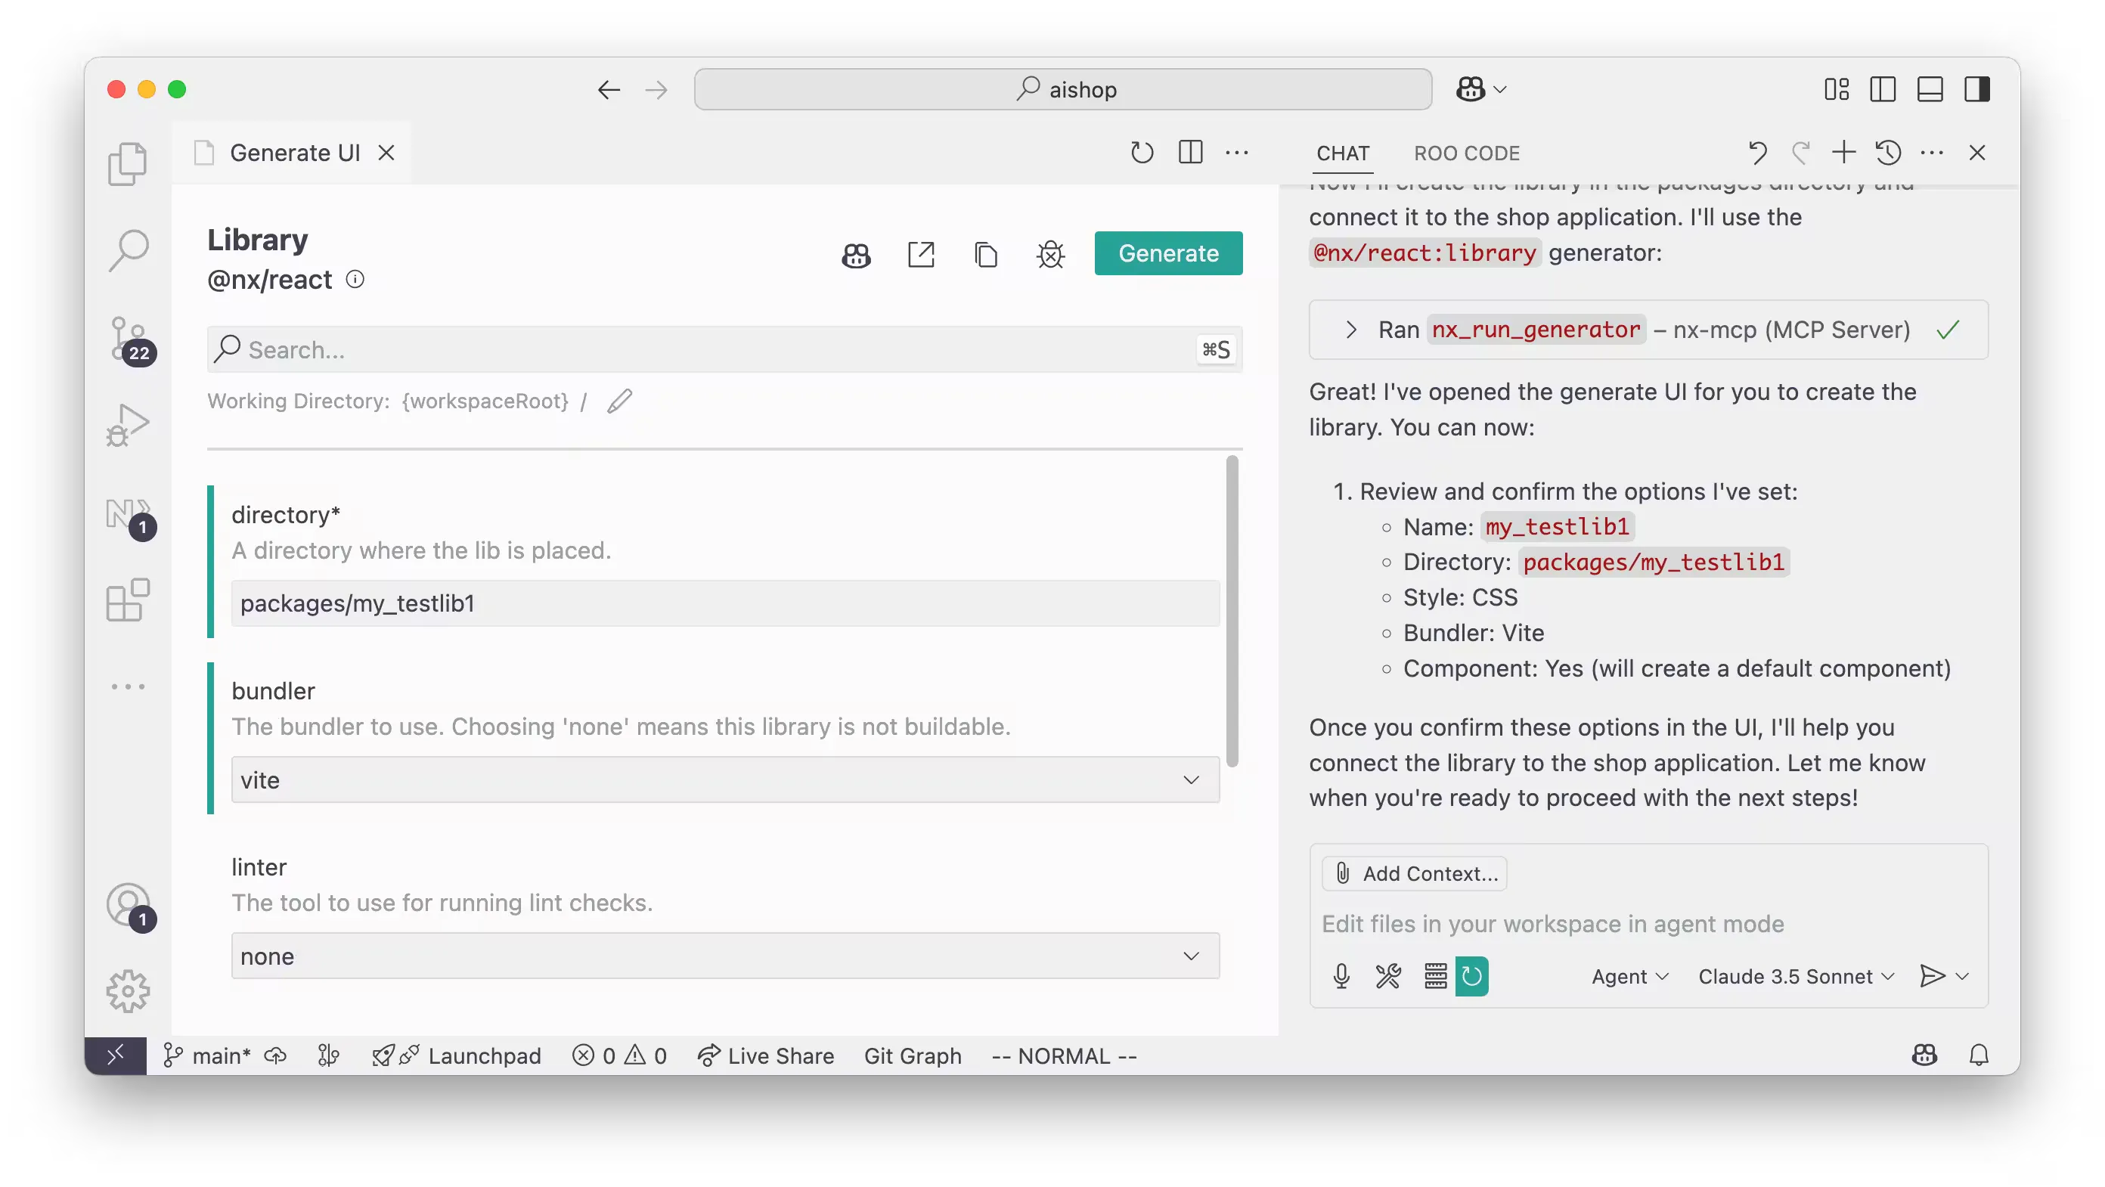Image resolution: width=2105 pixels, height=1187 pixels.
Task: Select the Generate UI editor tab
Action: 294,152
